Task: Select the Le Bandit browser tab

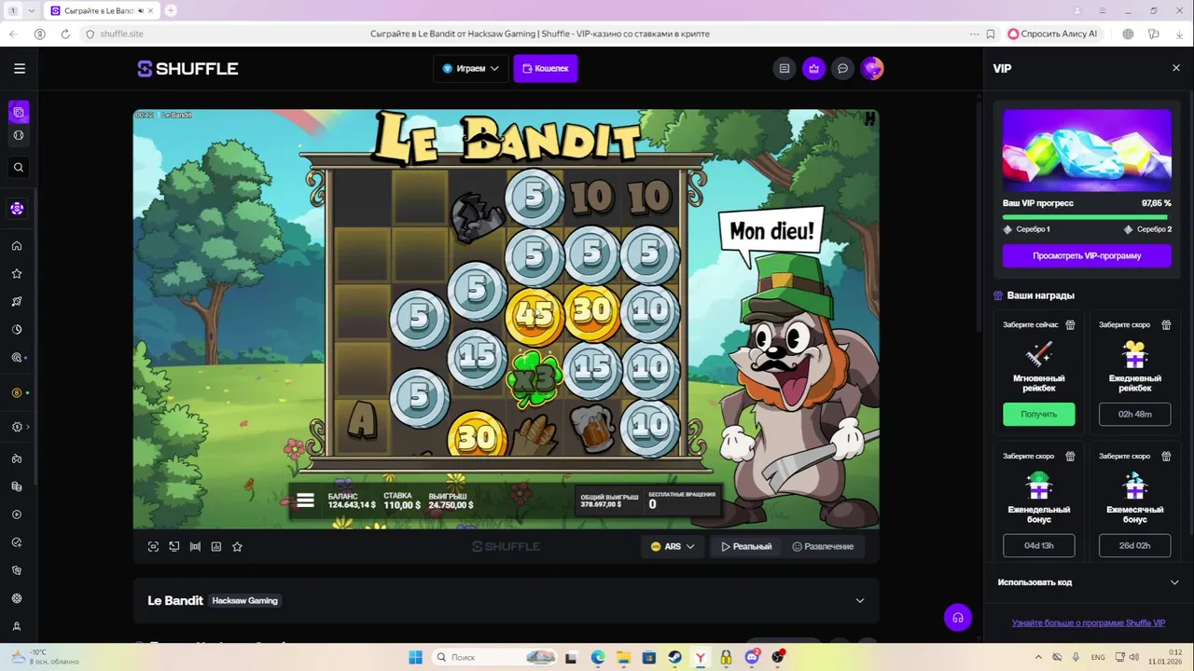Action: point(101,10)
